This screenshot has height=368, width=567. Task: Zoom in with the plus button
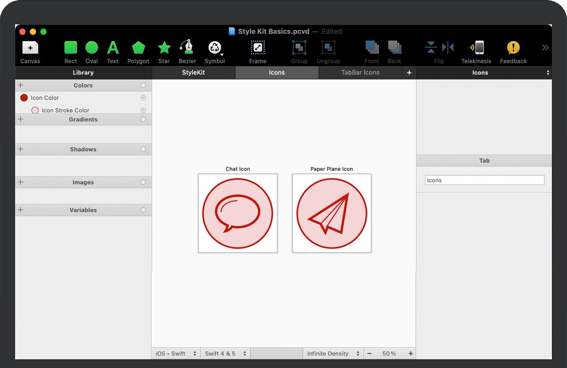point(411,353)
